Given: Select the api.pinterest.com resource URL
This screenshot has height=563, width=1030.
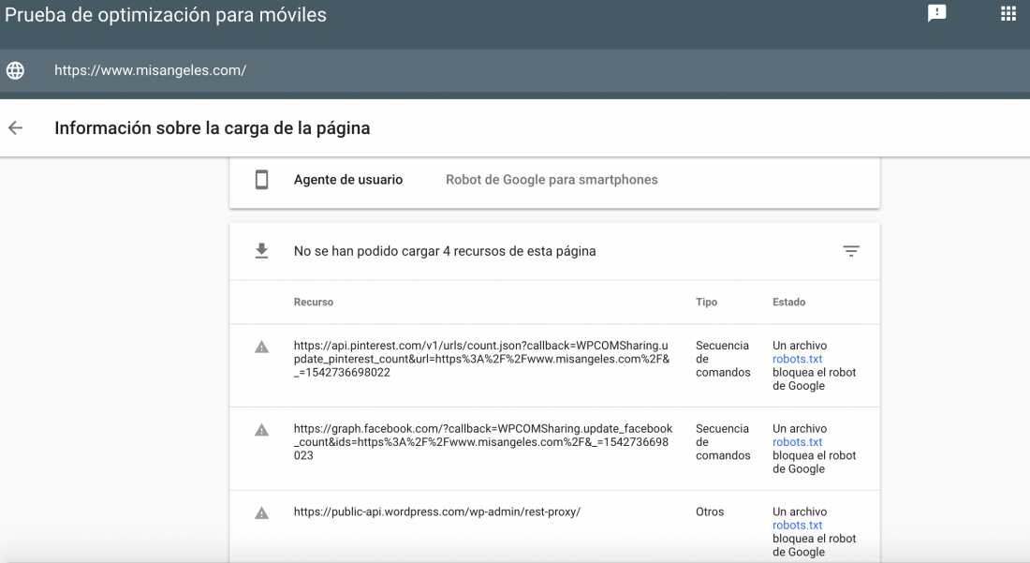Looking at the screenshot, I should pos(481,359).
